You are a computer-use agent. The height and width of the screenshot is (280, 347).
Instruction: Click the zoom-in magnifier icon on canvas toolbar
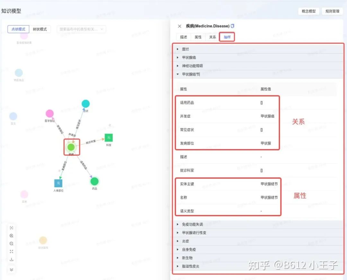(11, 236)
